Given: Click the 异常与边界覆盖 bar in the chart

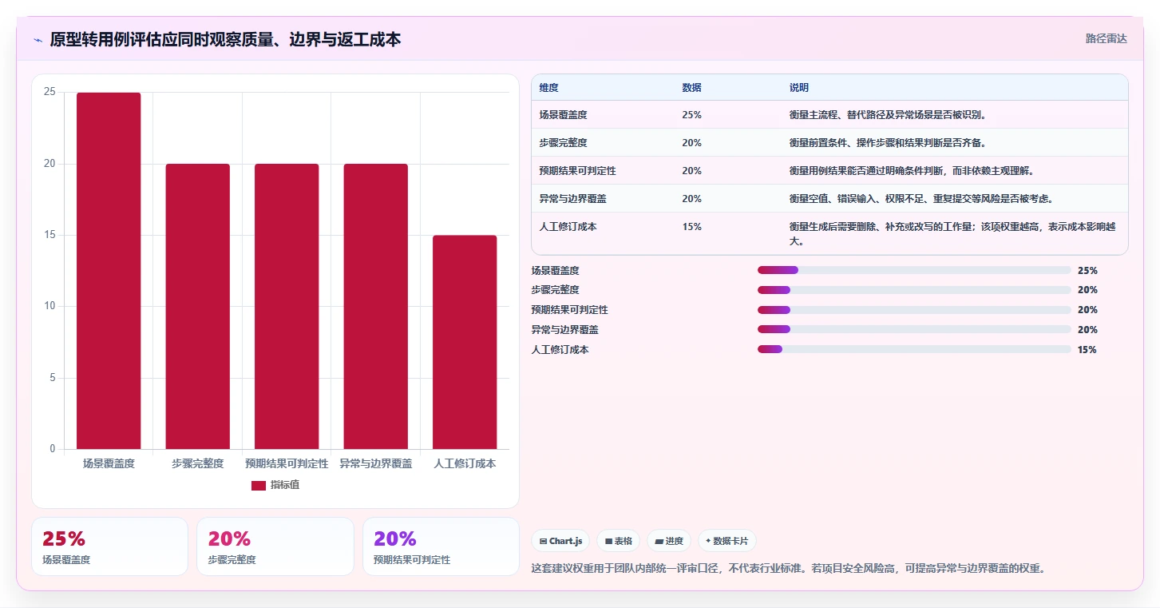Looking at the screenshot, I should coord(375,307).
